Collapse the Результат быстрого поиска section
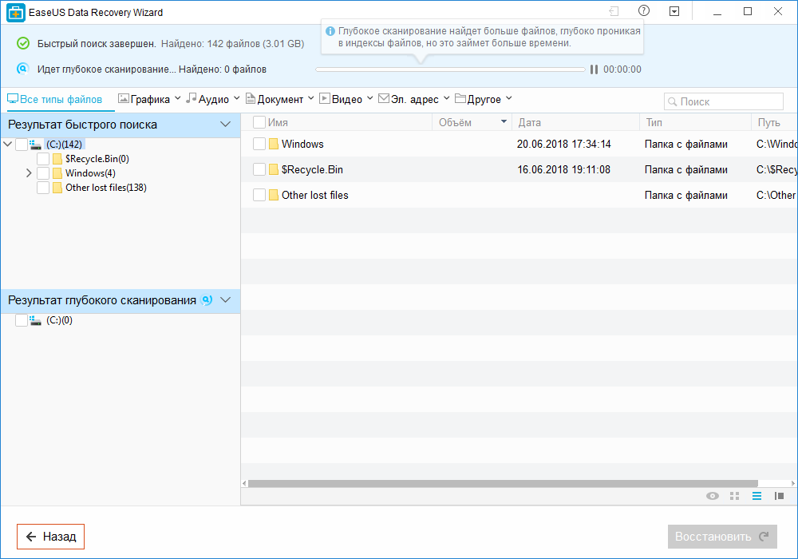Screen dimensions: 798x559 pyautogui.click(x=226, y=125)
